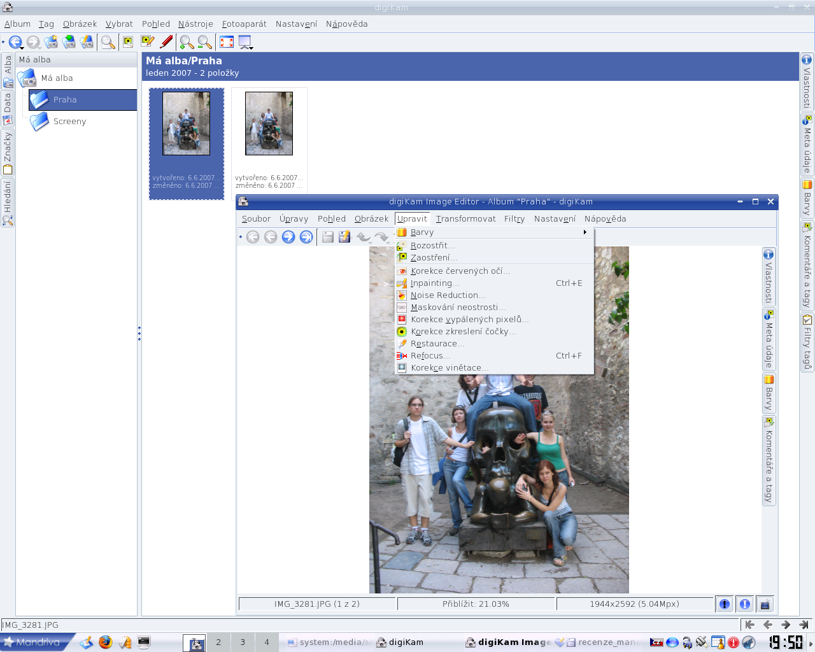
Task: Select Rozostřit from the Upravit menu
Action: tap(494, 246)
